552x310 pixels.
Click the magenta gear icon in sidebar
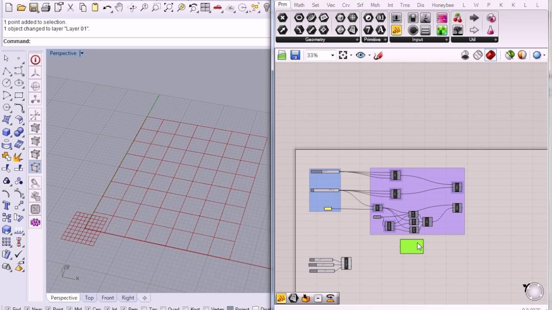(35, 223)
